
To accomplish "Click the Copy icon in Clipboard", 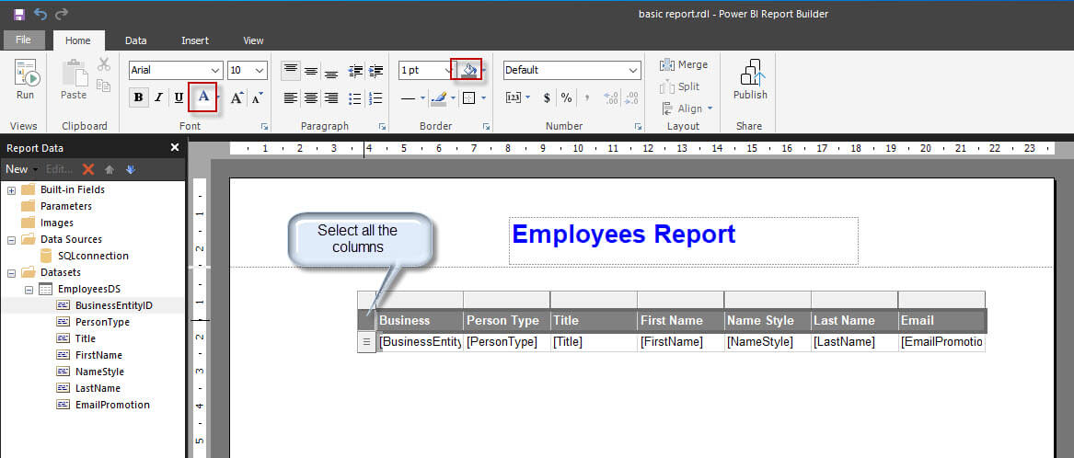I will point(103,86).
